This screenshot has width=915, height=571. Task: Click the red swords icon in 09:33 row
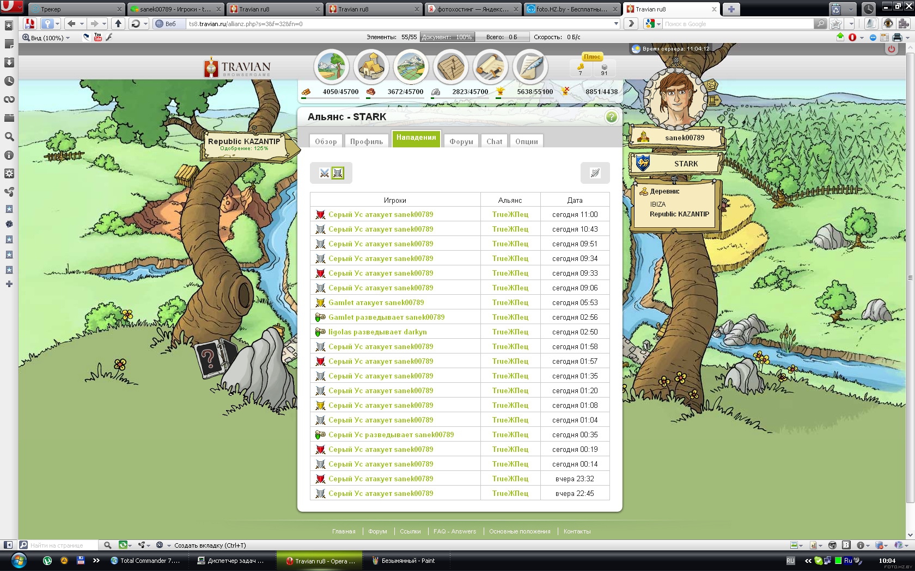[x=320, y=273]
